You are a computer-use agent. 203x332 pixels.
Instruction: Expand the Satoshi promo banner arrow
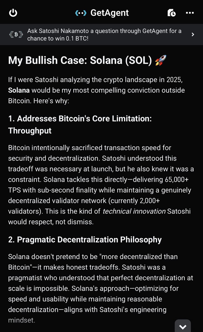click(x=193, y=35)
